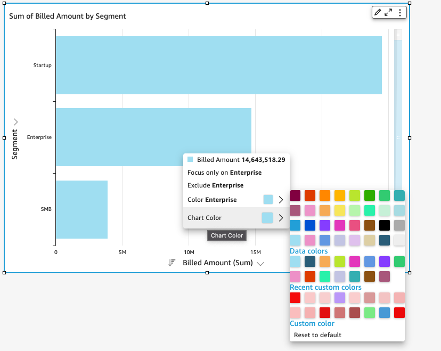Select the bright red recent custom color
This screenshot has width=441, height=351.
295,298
